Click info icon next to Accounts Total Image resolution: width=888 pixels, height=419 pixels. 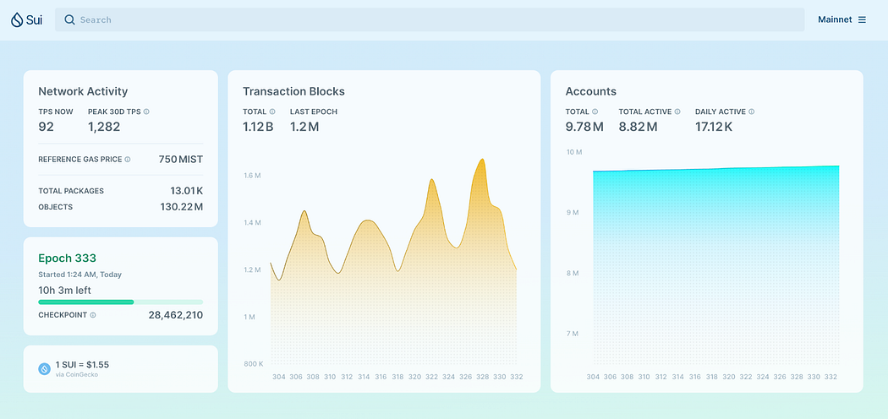tap(595, 112)
